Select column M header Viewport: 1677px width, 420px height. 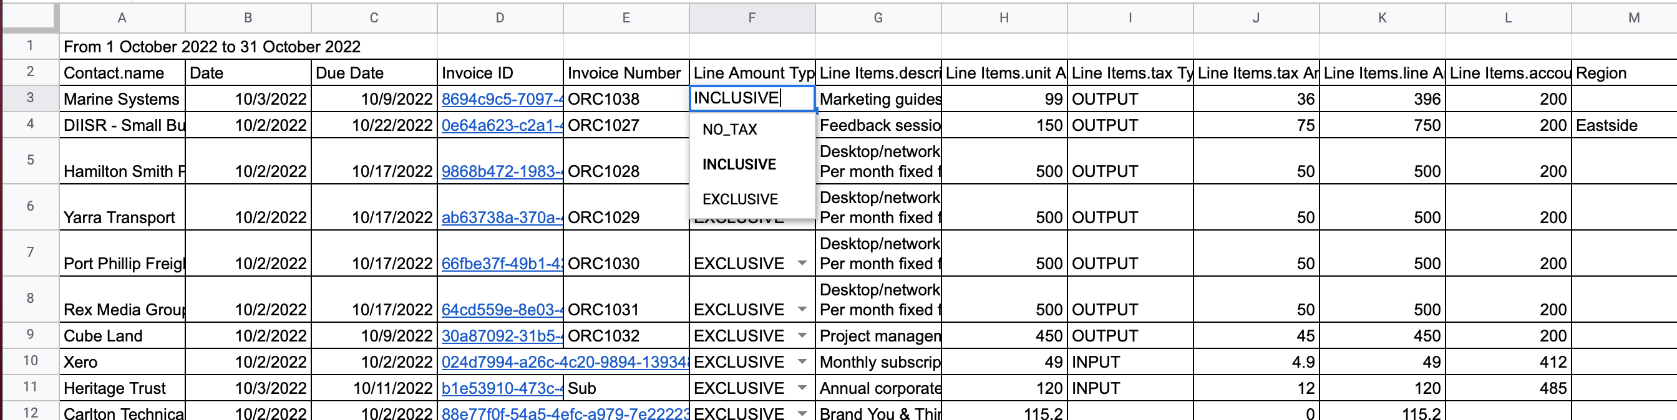1625,17
